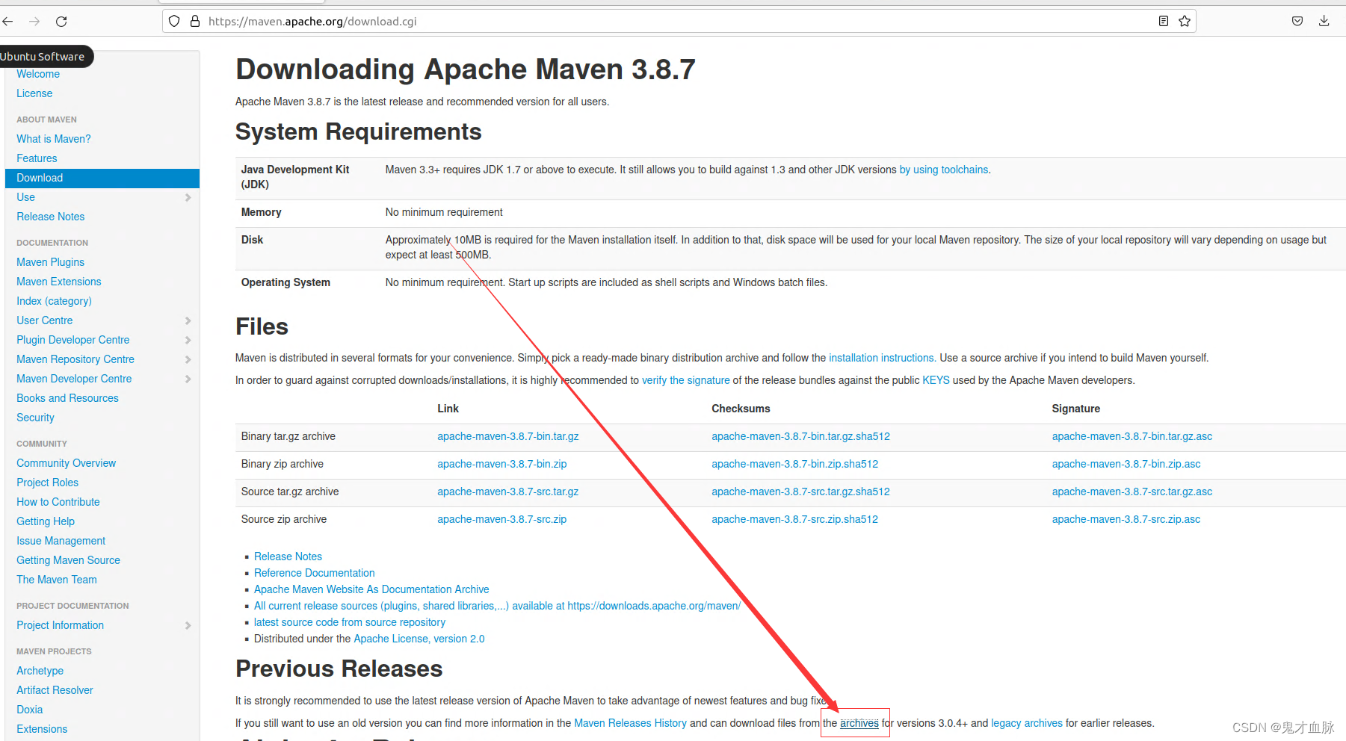Image resolution: width=1346 pixels, height=741 pixels.
Task: Open apache-maven-3.8.7-src.zip.sha512 checksum
Action: click(x=794, y=519)
